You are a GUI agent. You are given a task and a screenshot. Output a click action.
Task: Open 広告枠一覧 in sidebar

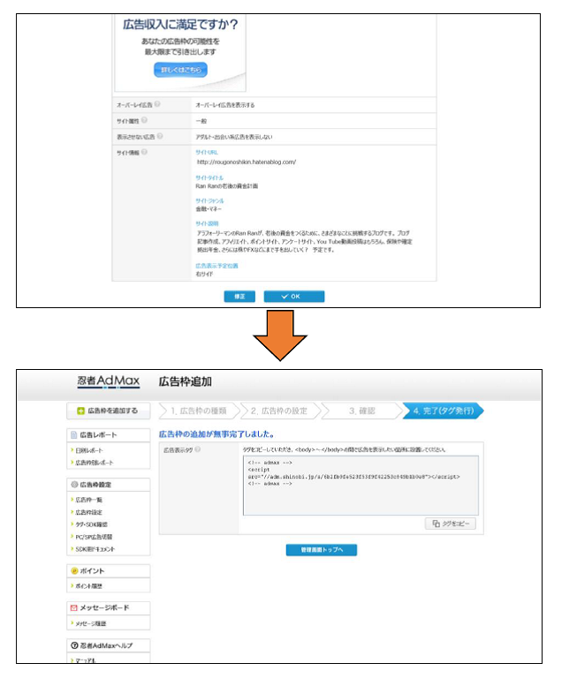point(89,500)
